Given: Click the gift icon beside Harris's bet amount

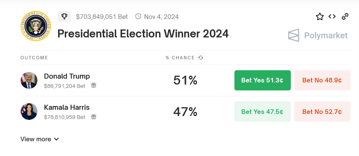Looking at the screenshot, I should coord(93,116).
